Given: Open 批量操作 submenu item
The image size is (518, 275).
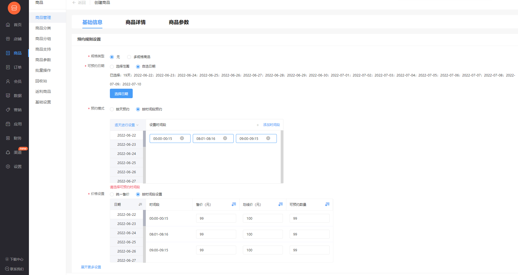Looking at the screenshot, I should [43, 70].
